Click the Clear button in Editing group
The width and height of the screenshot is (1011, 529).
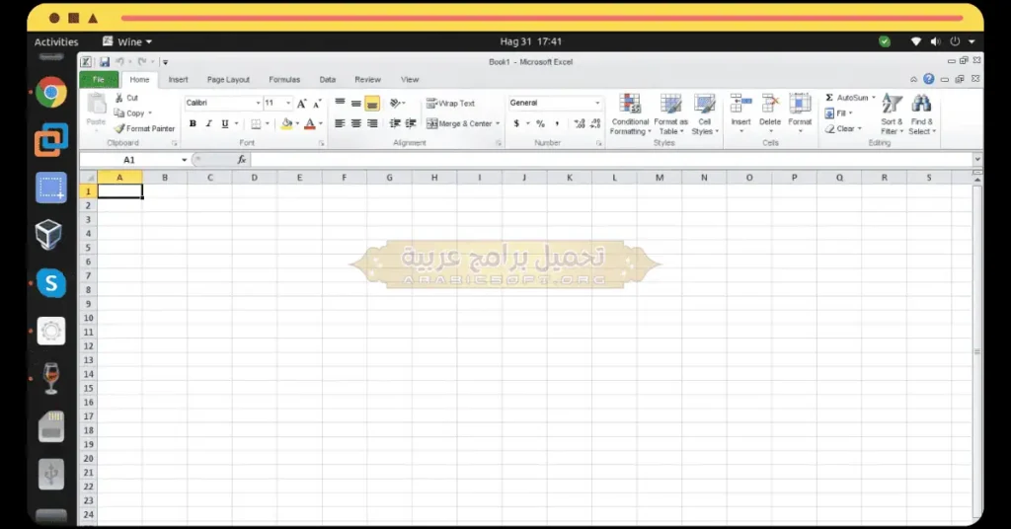point(843,129)
